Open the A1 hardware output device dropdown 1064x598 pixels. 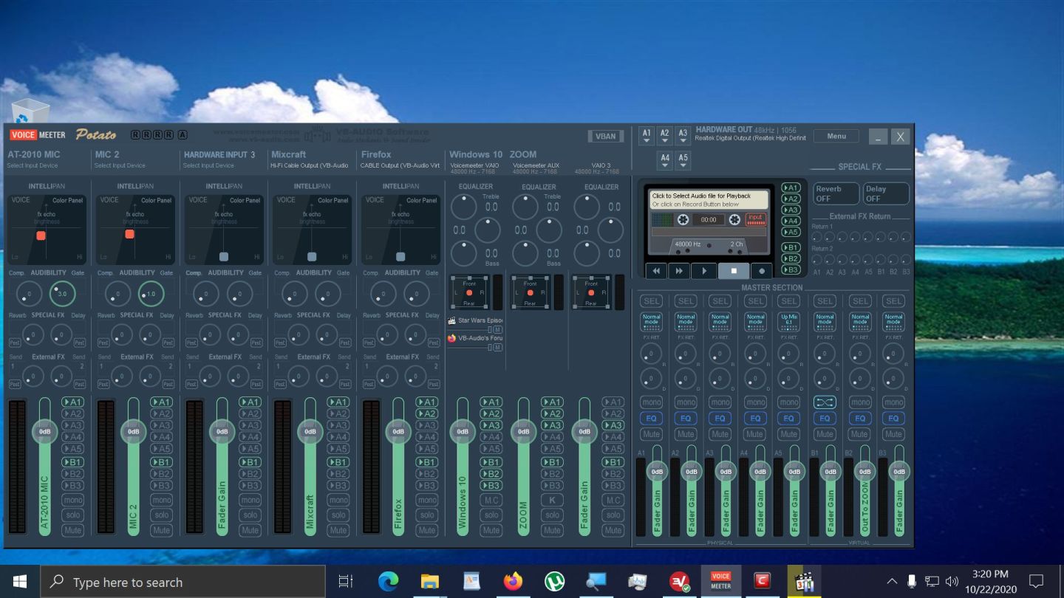pyautogui.click(x=647, y=137)
